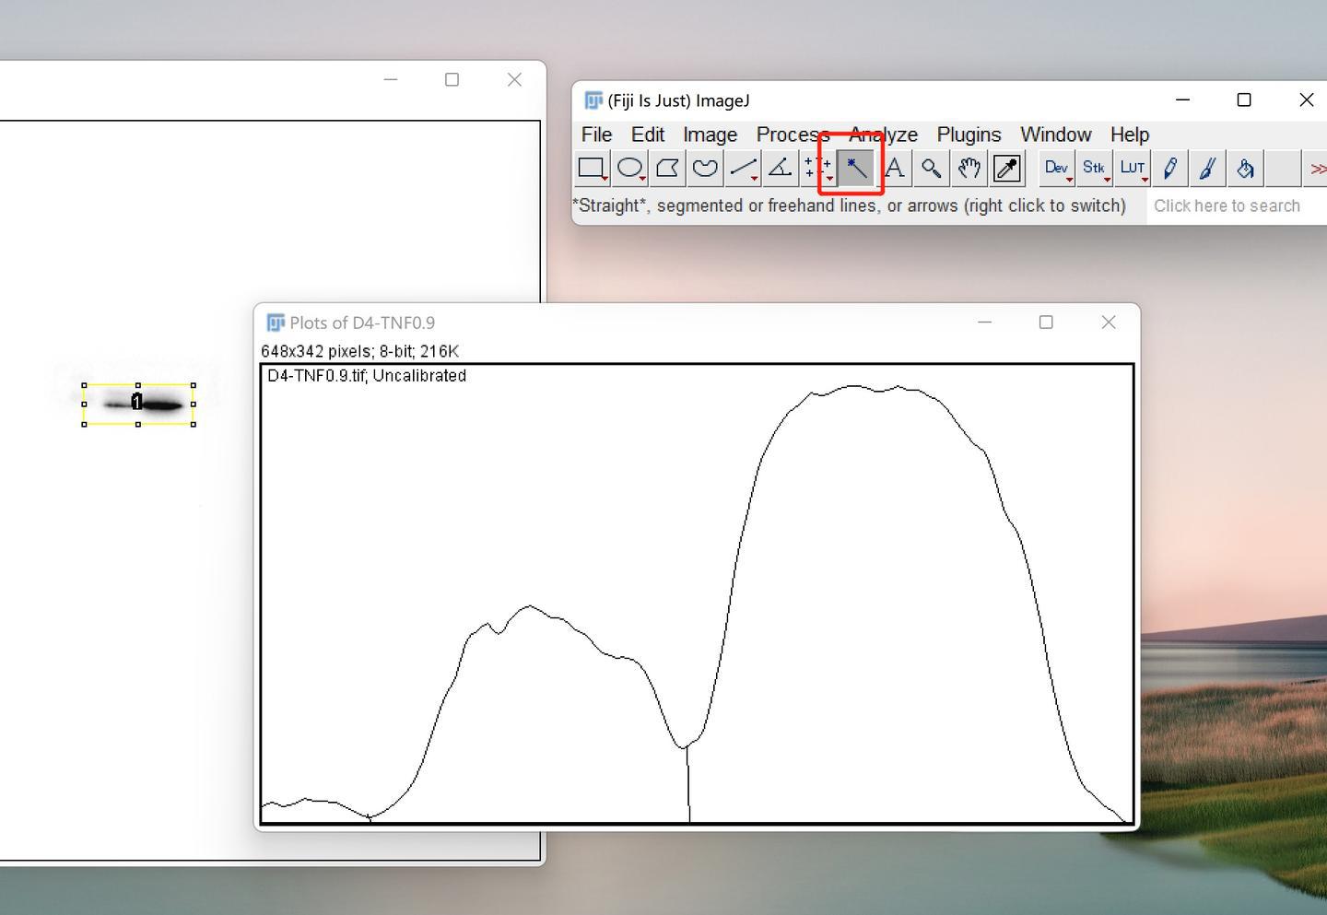Choose the Polygon selection tool
The height and width of the screenshot is (915, 1327).
coord(667,169)
